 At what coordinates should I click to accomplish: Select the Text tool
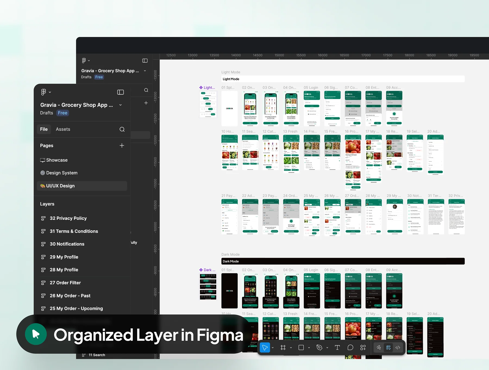[337, 347]
